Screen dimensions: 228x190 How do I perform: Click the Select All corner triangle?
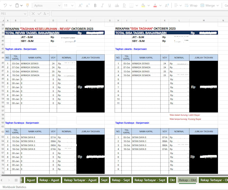click(3, 21)
